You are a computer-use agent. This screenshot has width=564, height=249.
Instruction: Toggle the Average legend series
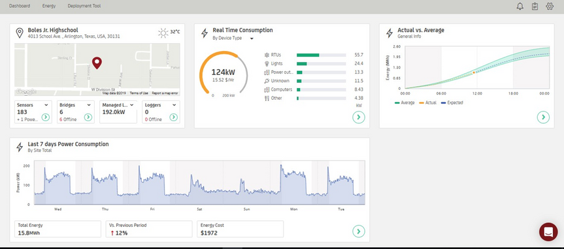[x=405, y=102]
